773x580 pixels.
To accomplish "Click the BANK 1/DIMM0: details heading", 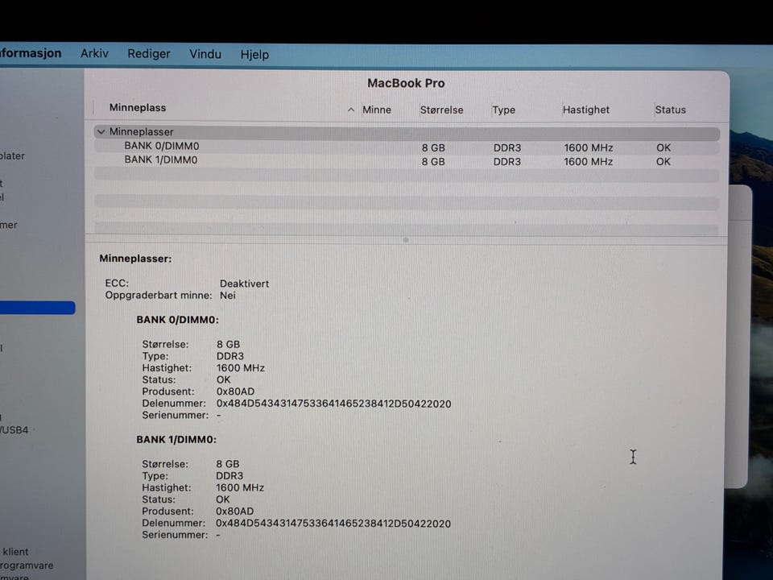I will (176, 440).
